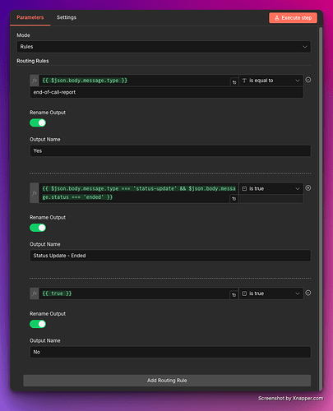Open the 'is equal to' operator dropdown
Viewport: 333px width, 411px height.
(271, 81)
